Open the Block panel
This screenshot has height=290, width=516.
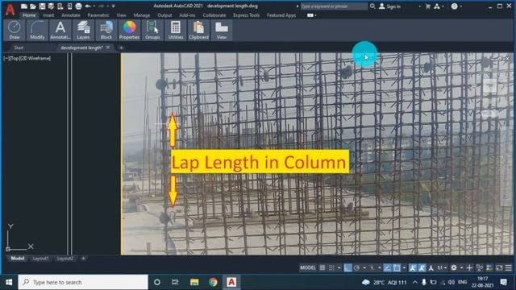pos(106,30)
